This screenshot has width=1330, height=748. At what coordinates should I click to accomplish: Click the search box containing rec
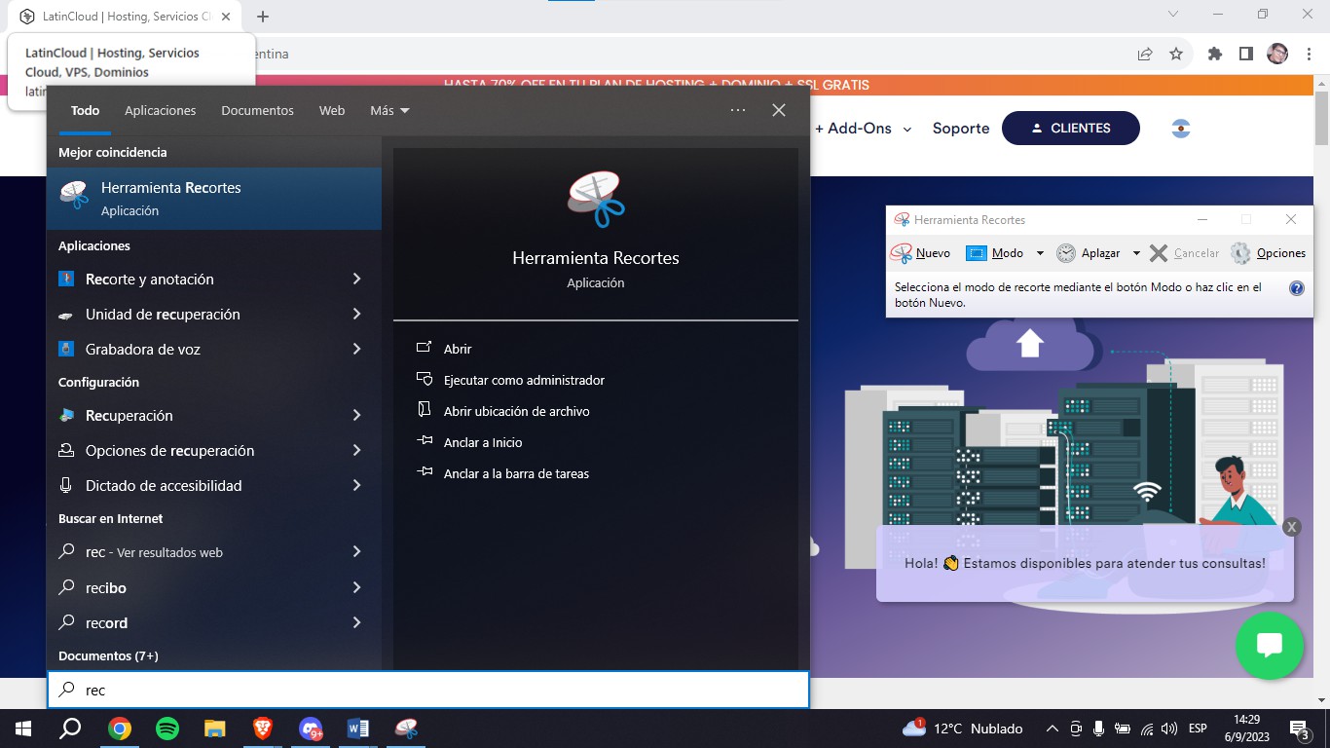[x=428, y=691]
